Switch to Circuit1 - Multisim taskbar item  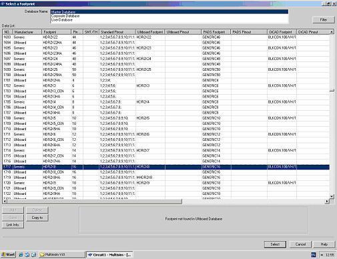coord(109,254)
